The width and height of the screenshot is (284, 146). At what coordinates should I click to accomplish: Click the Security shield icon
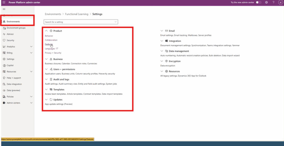[4, 40]
